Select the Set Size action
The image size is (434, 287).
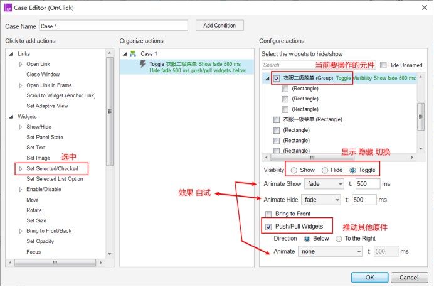click(36, 221)
